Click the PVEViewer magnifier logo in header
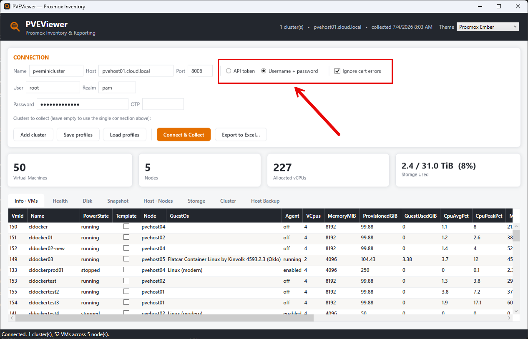 [x=15, y=27]
